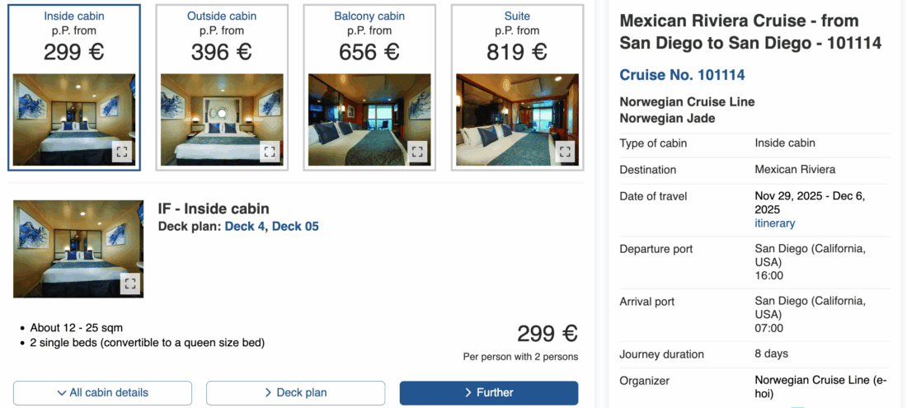
Task: Enlarge the Outside cabin photo via expand icon
Action: [x=270, y=152]
